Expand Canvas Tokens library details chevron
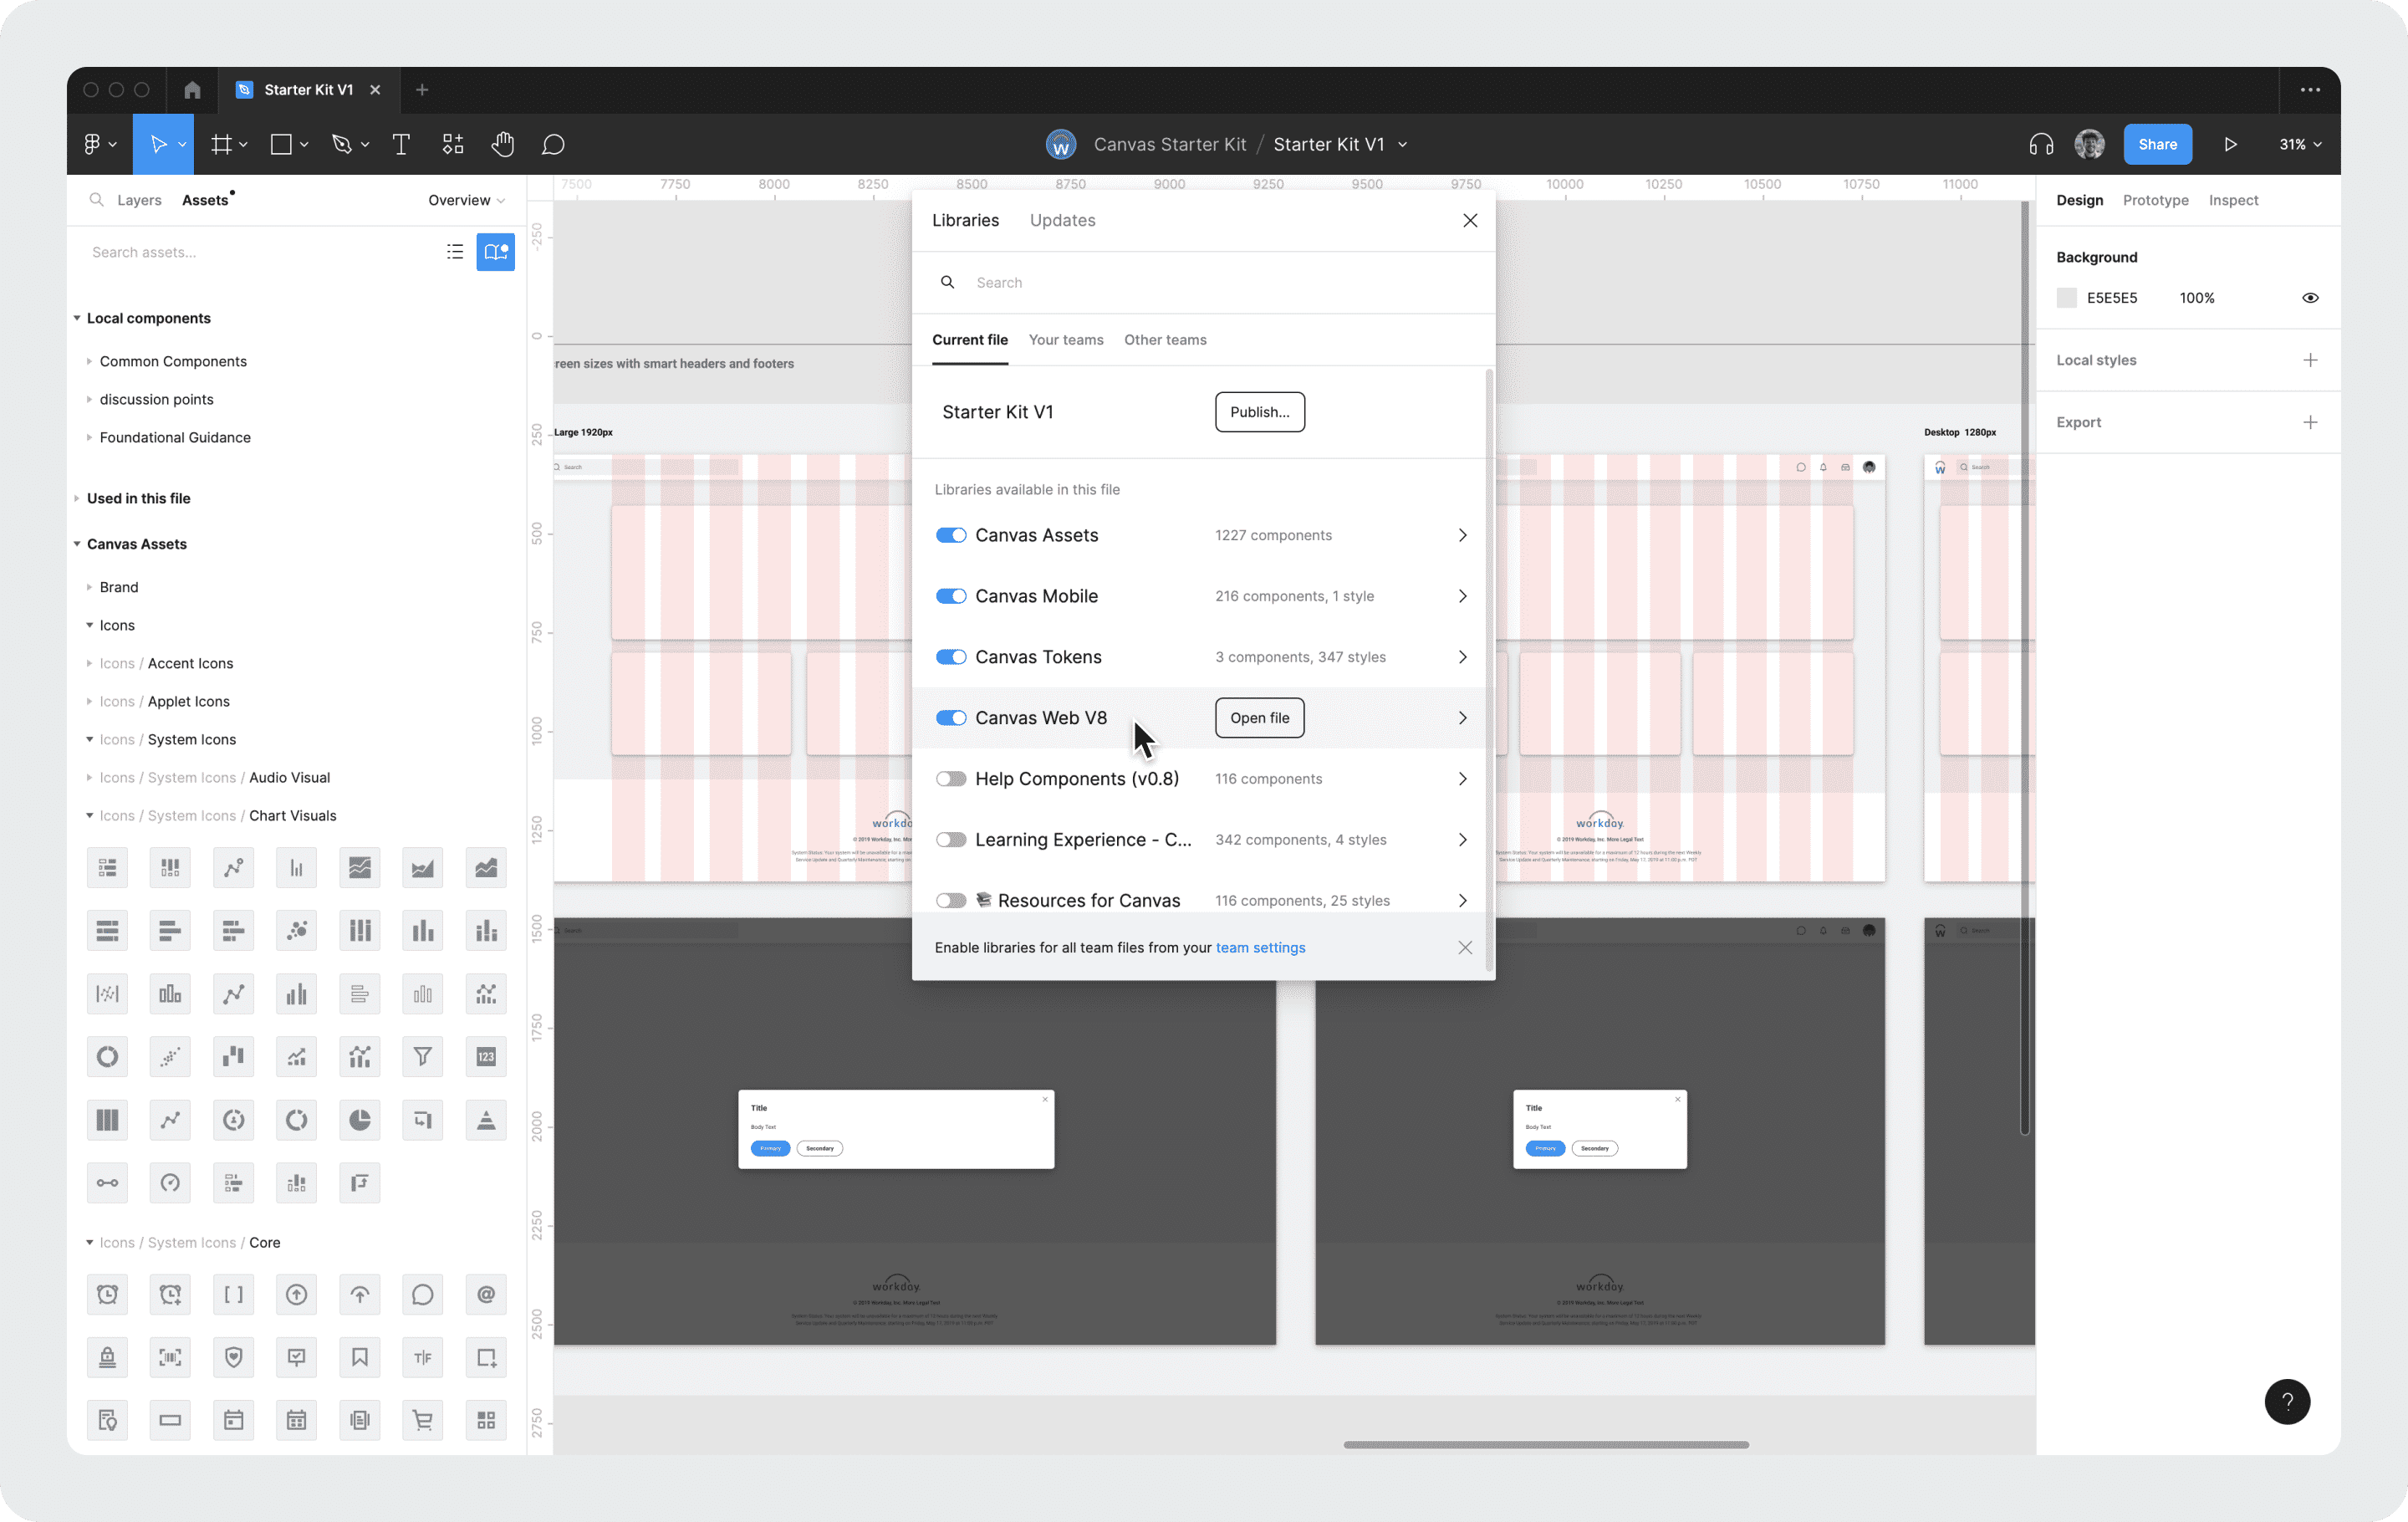Image resolution: width=2408 pixels, height=1522 pixels. 1462,657
